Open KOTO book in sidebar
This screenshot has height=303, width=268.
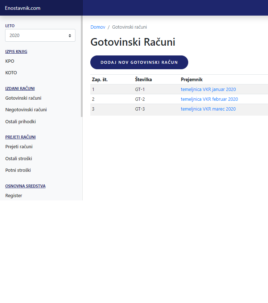pyautogui.click(x=11, y=73)
